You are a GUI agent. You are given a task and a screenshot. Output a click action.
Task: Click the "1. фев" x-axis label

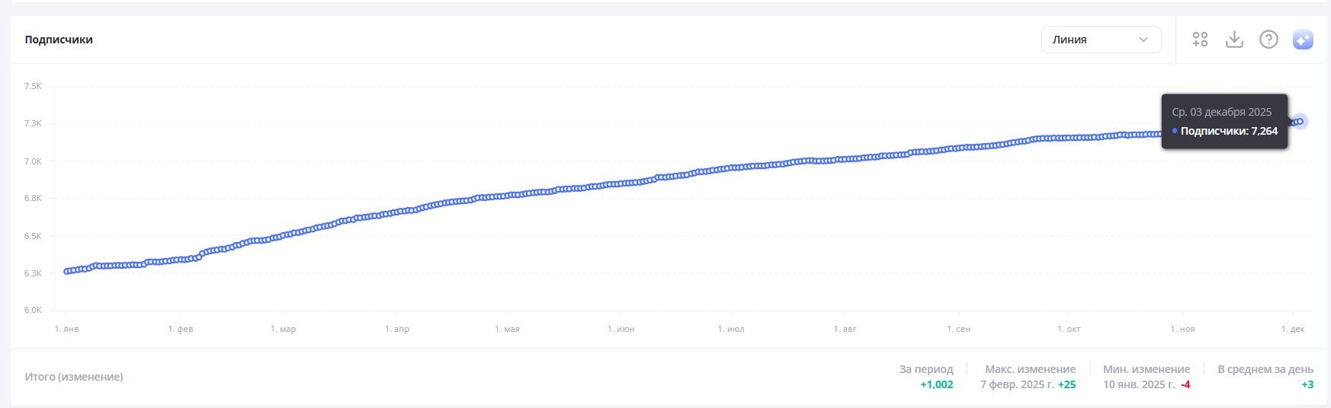[181, 329]
